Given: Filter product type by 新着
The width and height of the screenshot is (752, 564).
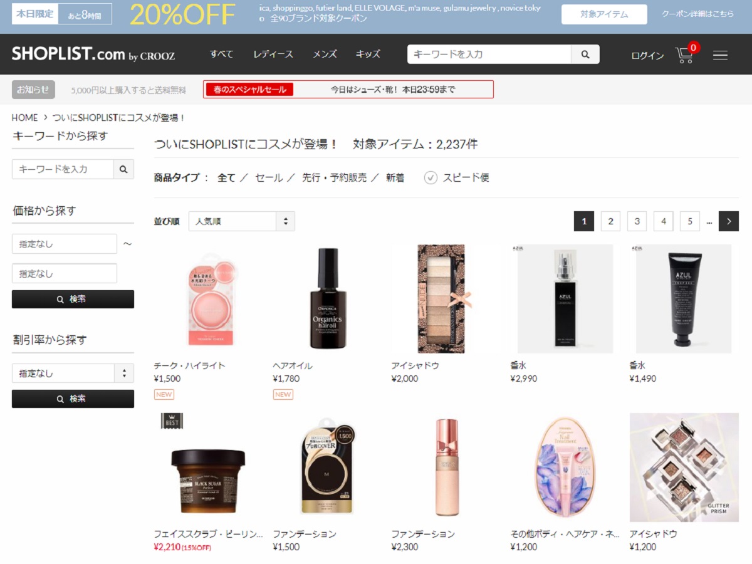Looking at the screenshot, I should coord(395,178).
